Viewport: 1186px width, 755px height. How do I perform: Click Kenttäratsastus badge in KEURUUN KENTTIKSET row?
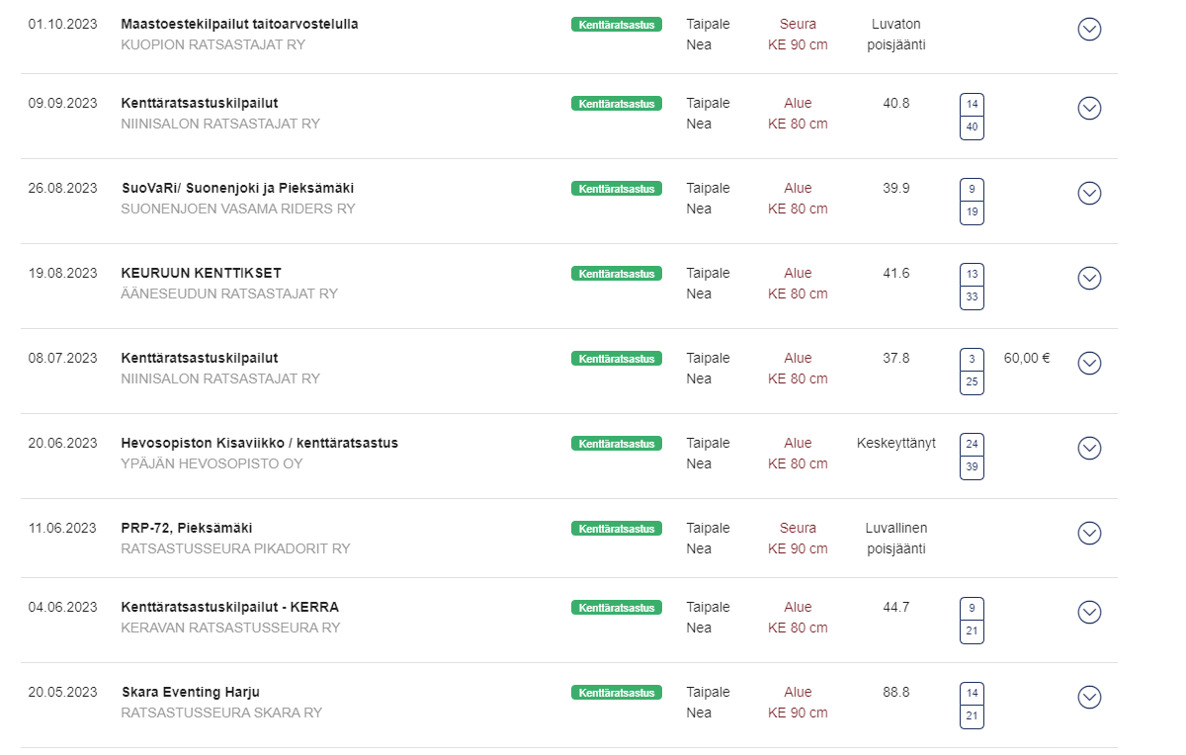pos(617,274)
